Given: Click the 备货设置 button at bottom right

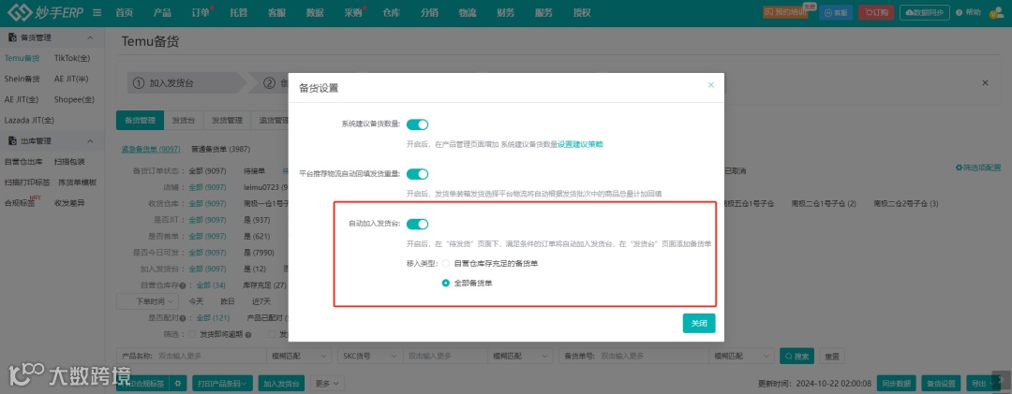Looking at the screenshot, I should (x=941, y=383).
